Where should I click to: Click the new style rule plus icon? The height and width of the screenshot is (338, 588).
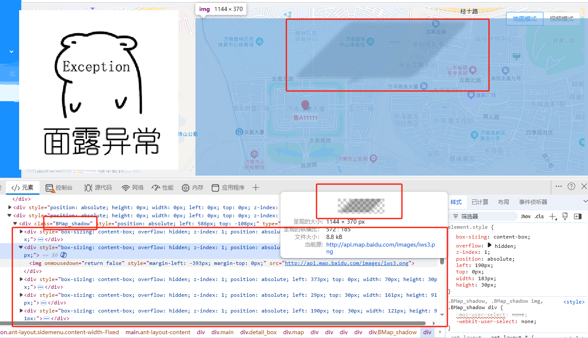tap(552, 216)
